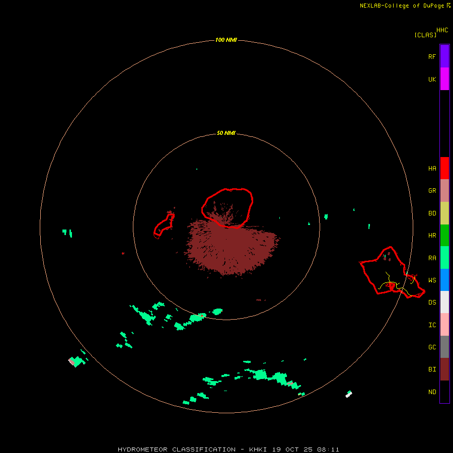Click the 100 NMI range ring label
This screenshot has width=453, height=453.
(x=226, y=40)
